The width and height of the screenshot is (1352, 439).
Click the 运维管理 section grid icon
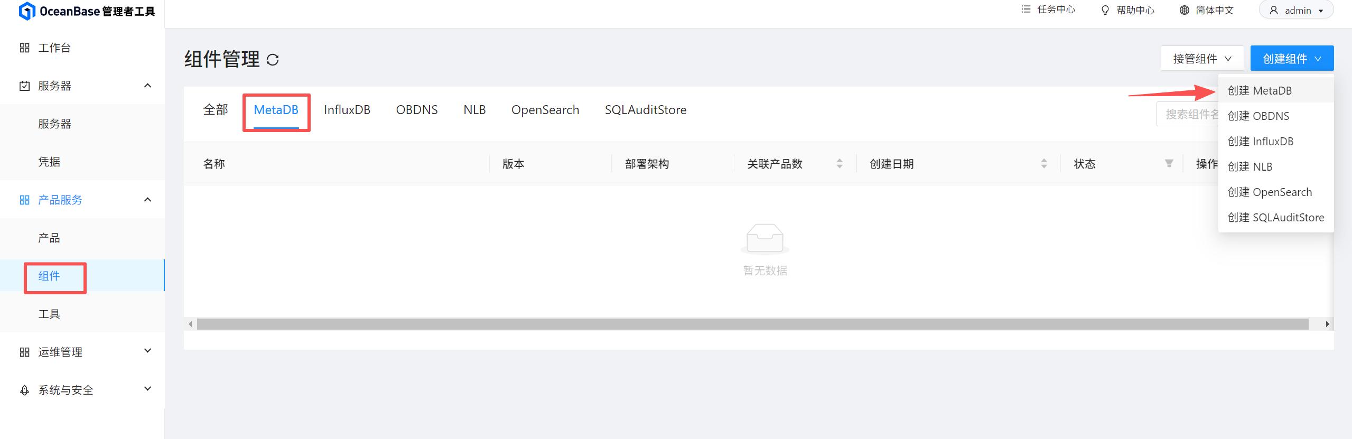(24, 352)
